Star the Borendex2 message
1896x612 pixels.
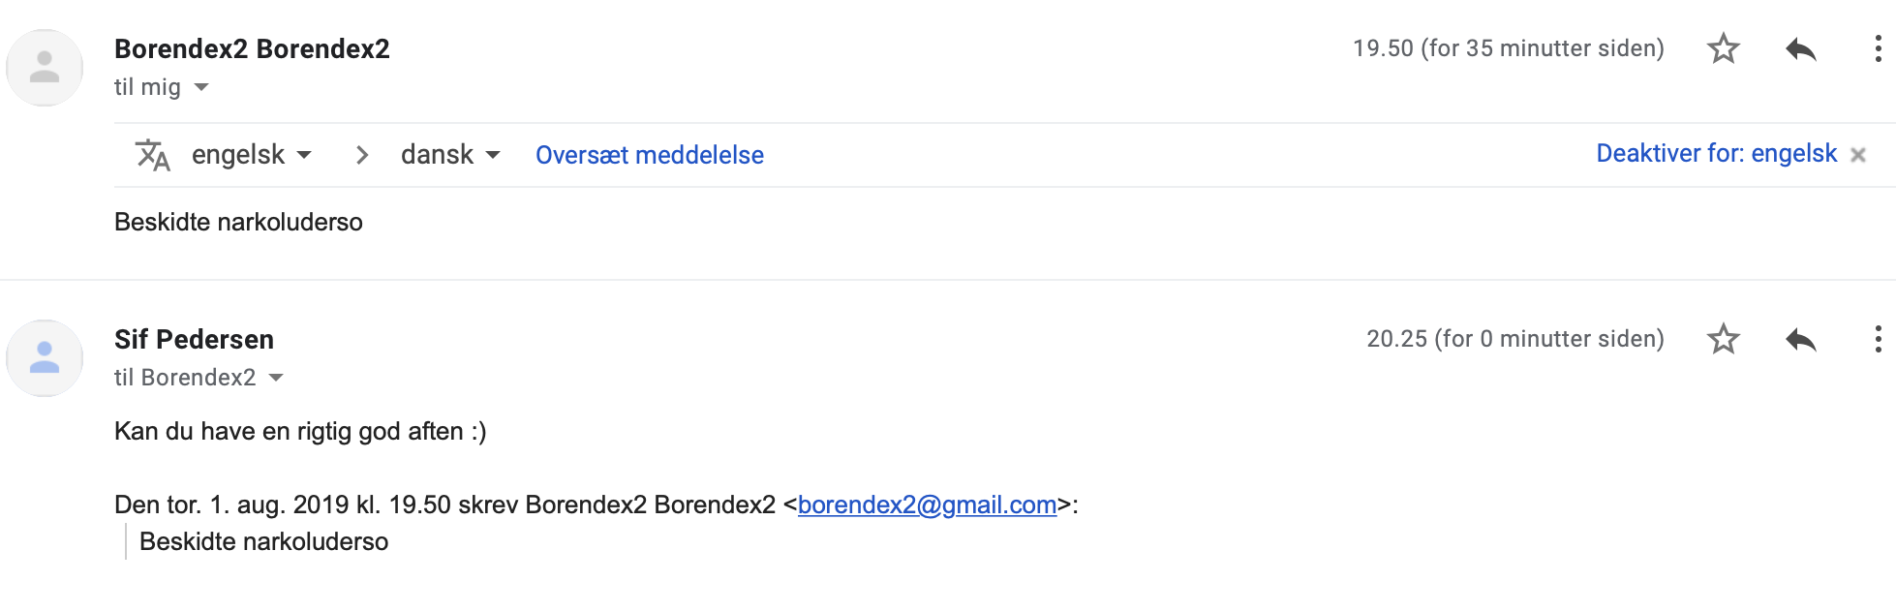click(x=1723, y=48)
